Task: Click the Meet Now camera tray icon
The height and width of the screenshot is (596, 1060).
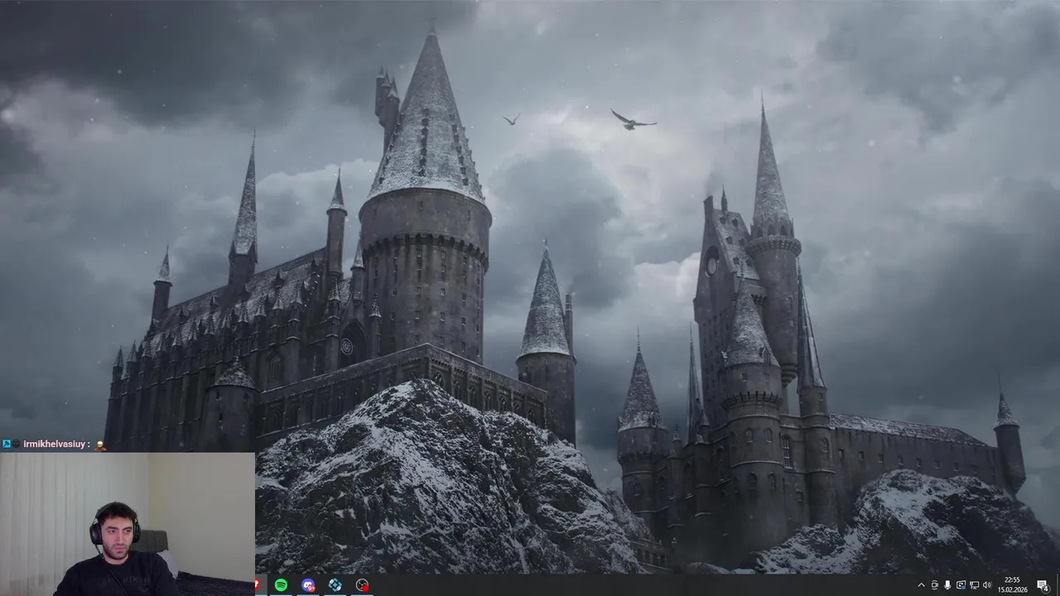Action: 935,585
